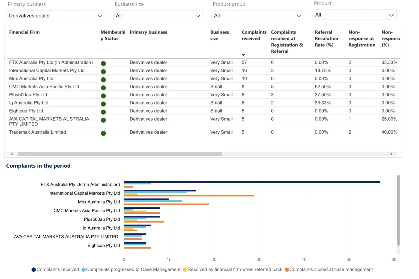Click the Complaints in the period title
The width and height of the screenshot is (419, 279).
[x=38, y=166]
